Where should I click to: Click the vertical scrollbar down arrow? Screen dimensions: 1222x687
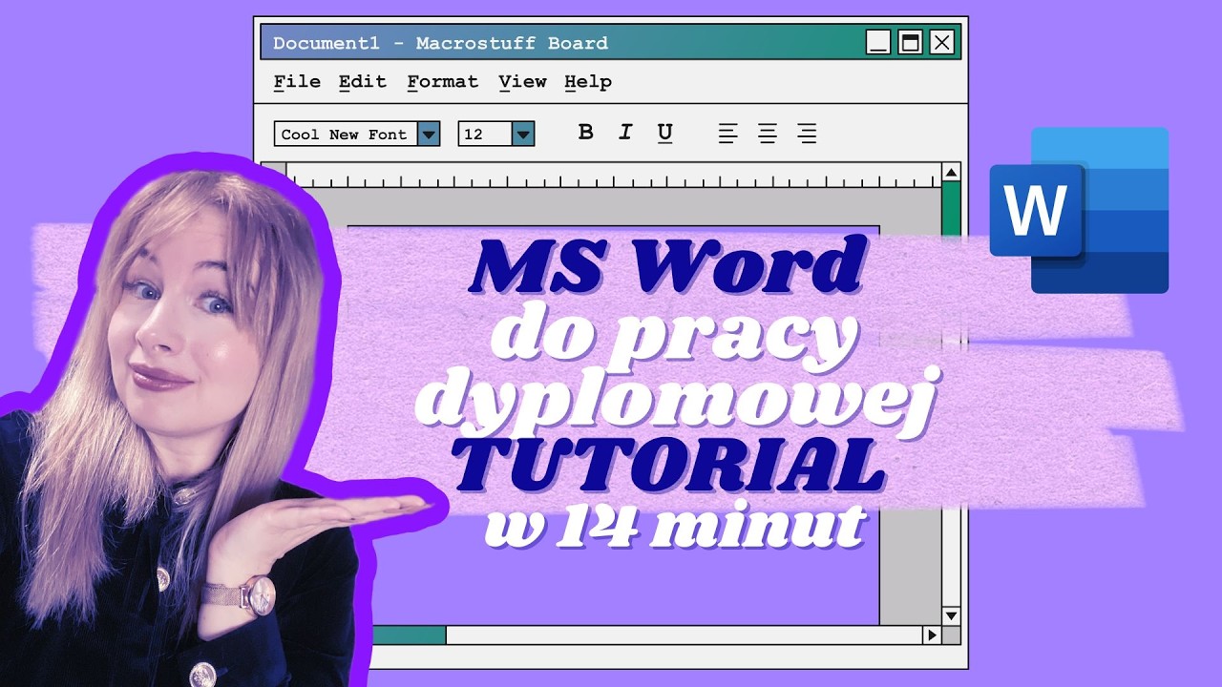951,615
